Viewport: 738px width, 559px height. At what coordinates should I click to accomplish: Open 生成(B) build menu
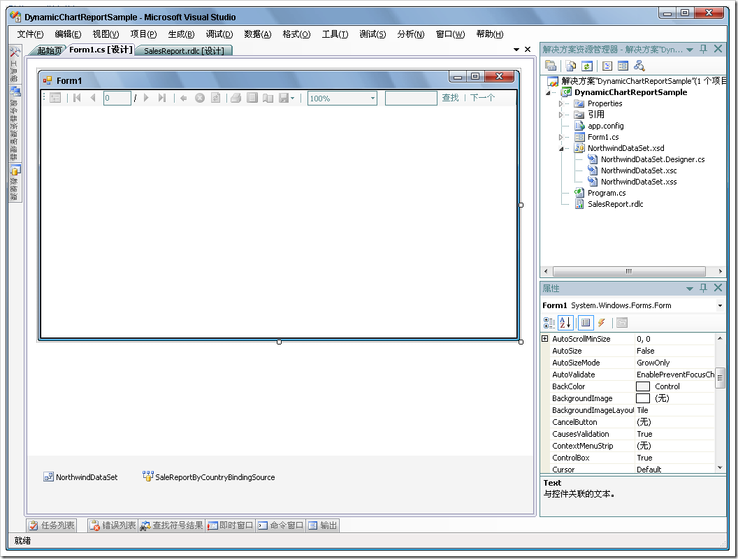181,34
